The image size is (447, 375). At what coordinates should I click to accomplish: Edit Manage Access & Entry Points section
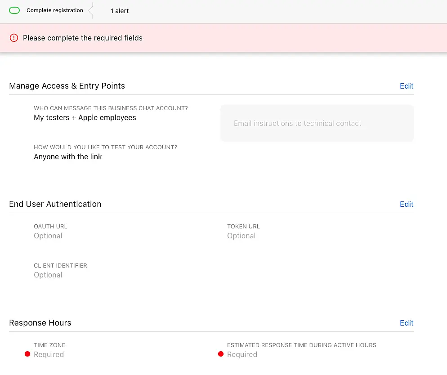point(406,86)
